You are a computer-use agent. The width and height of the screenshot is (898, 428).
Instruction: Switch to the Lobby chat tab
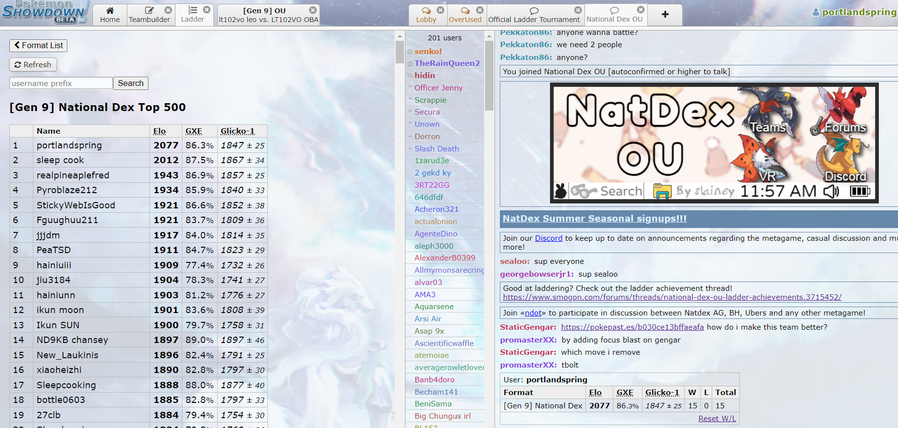pyautogui.click(x=426, y=15)
